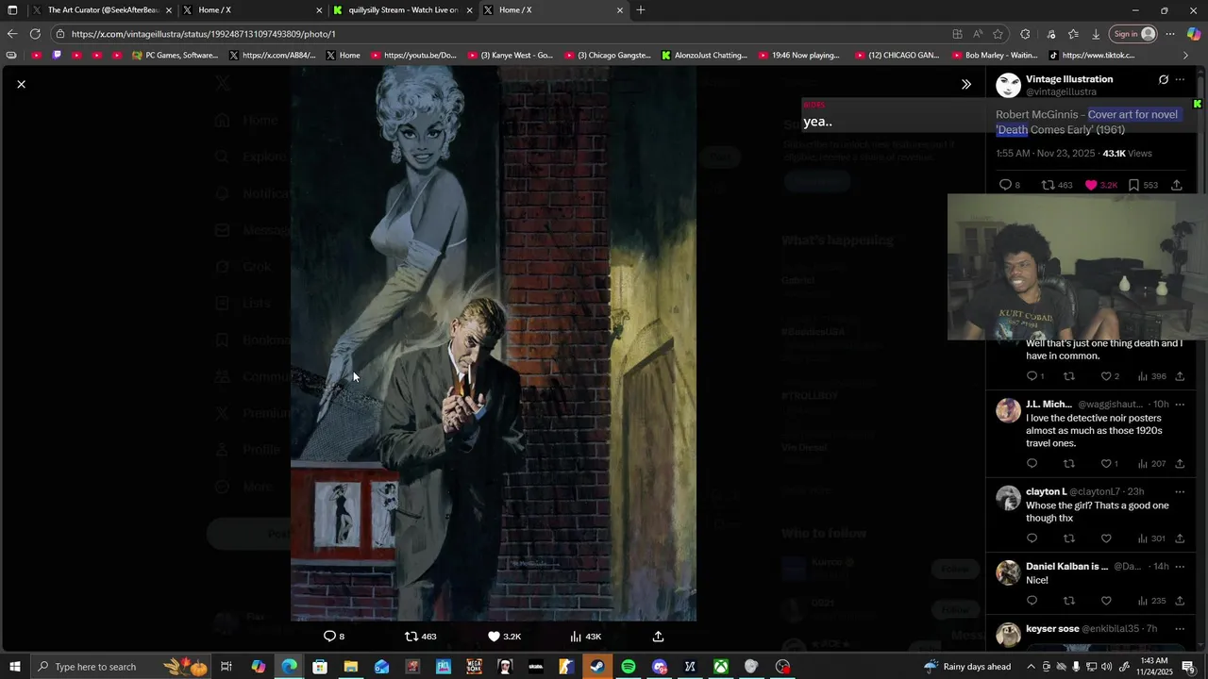Reload the page with the refresh button

point(35,34)
